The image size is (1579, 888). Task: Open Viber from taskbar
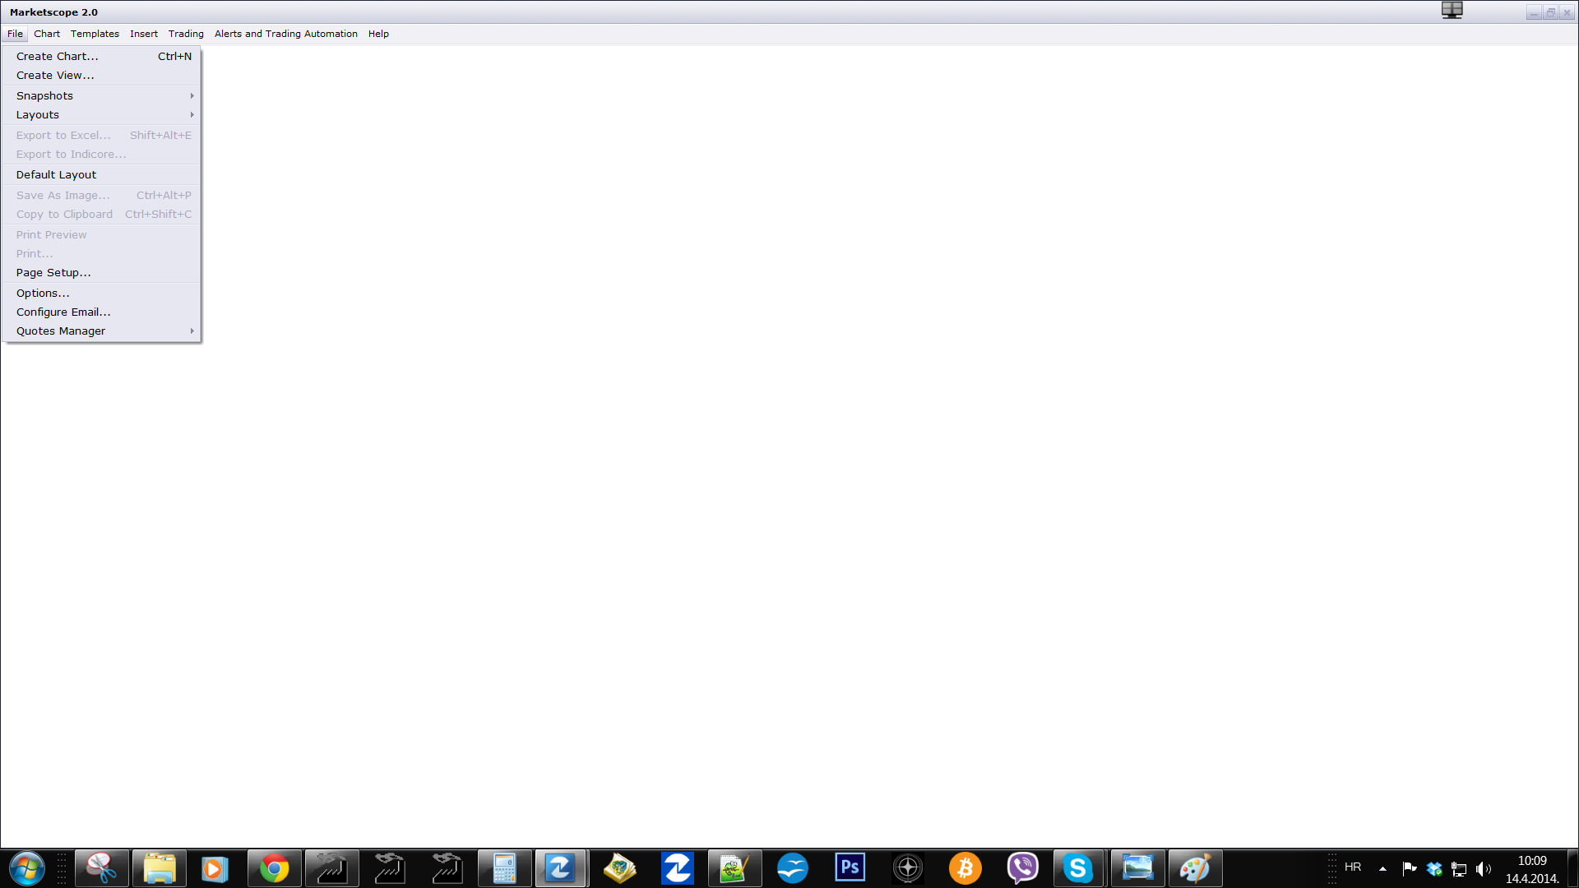point(1022,868)
